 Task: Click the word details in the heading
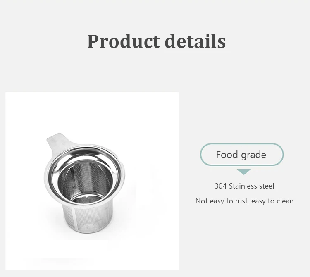pos(195,41)
